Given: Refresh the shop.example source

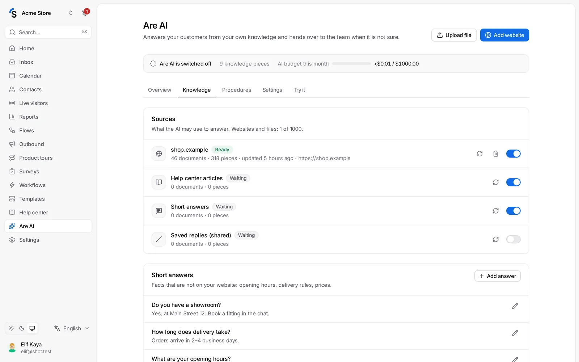Looking at the screenshot, I should [479, 153].
